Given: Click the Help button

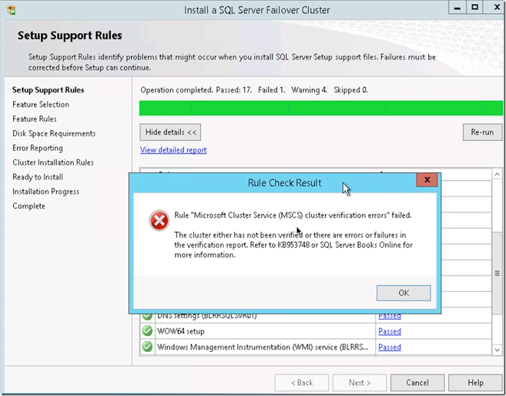Looking at the screenshot, I should pyautogui.click(x=476, y=383).
